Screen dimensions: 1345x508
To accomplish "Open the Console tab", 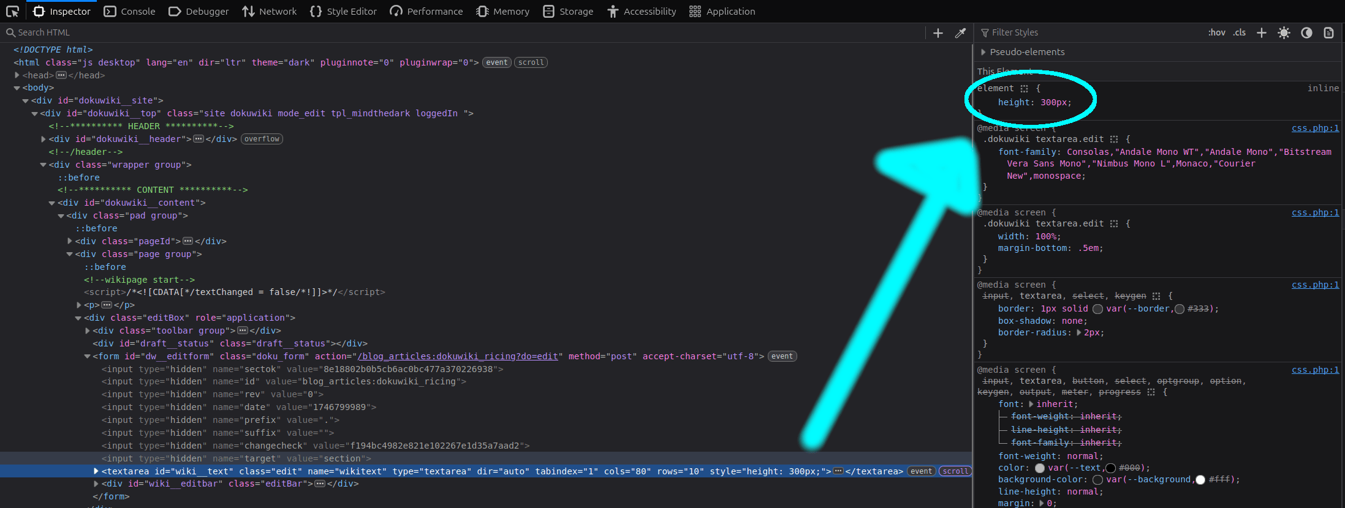I will click(x=129, y=11).
